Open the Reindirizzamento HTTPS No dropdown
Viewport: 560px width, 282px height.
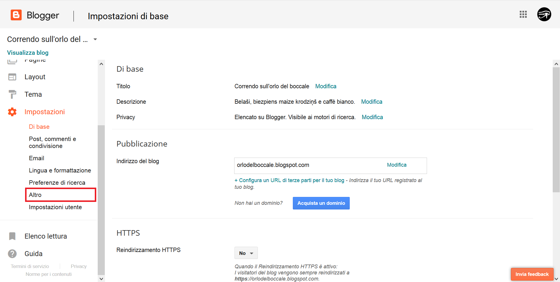click(246, 253)
